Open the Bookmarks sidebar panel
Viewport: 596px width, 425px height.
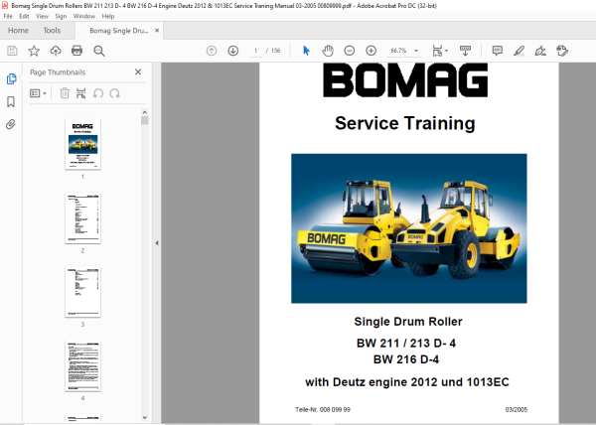(11, 101)
